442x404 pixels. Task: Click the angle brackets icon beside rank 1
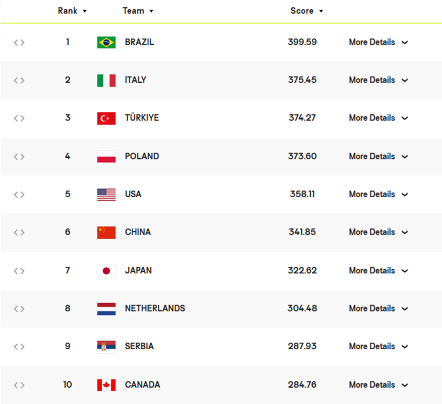(x=19, y=42)
